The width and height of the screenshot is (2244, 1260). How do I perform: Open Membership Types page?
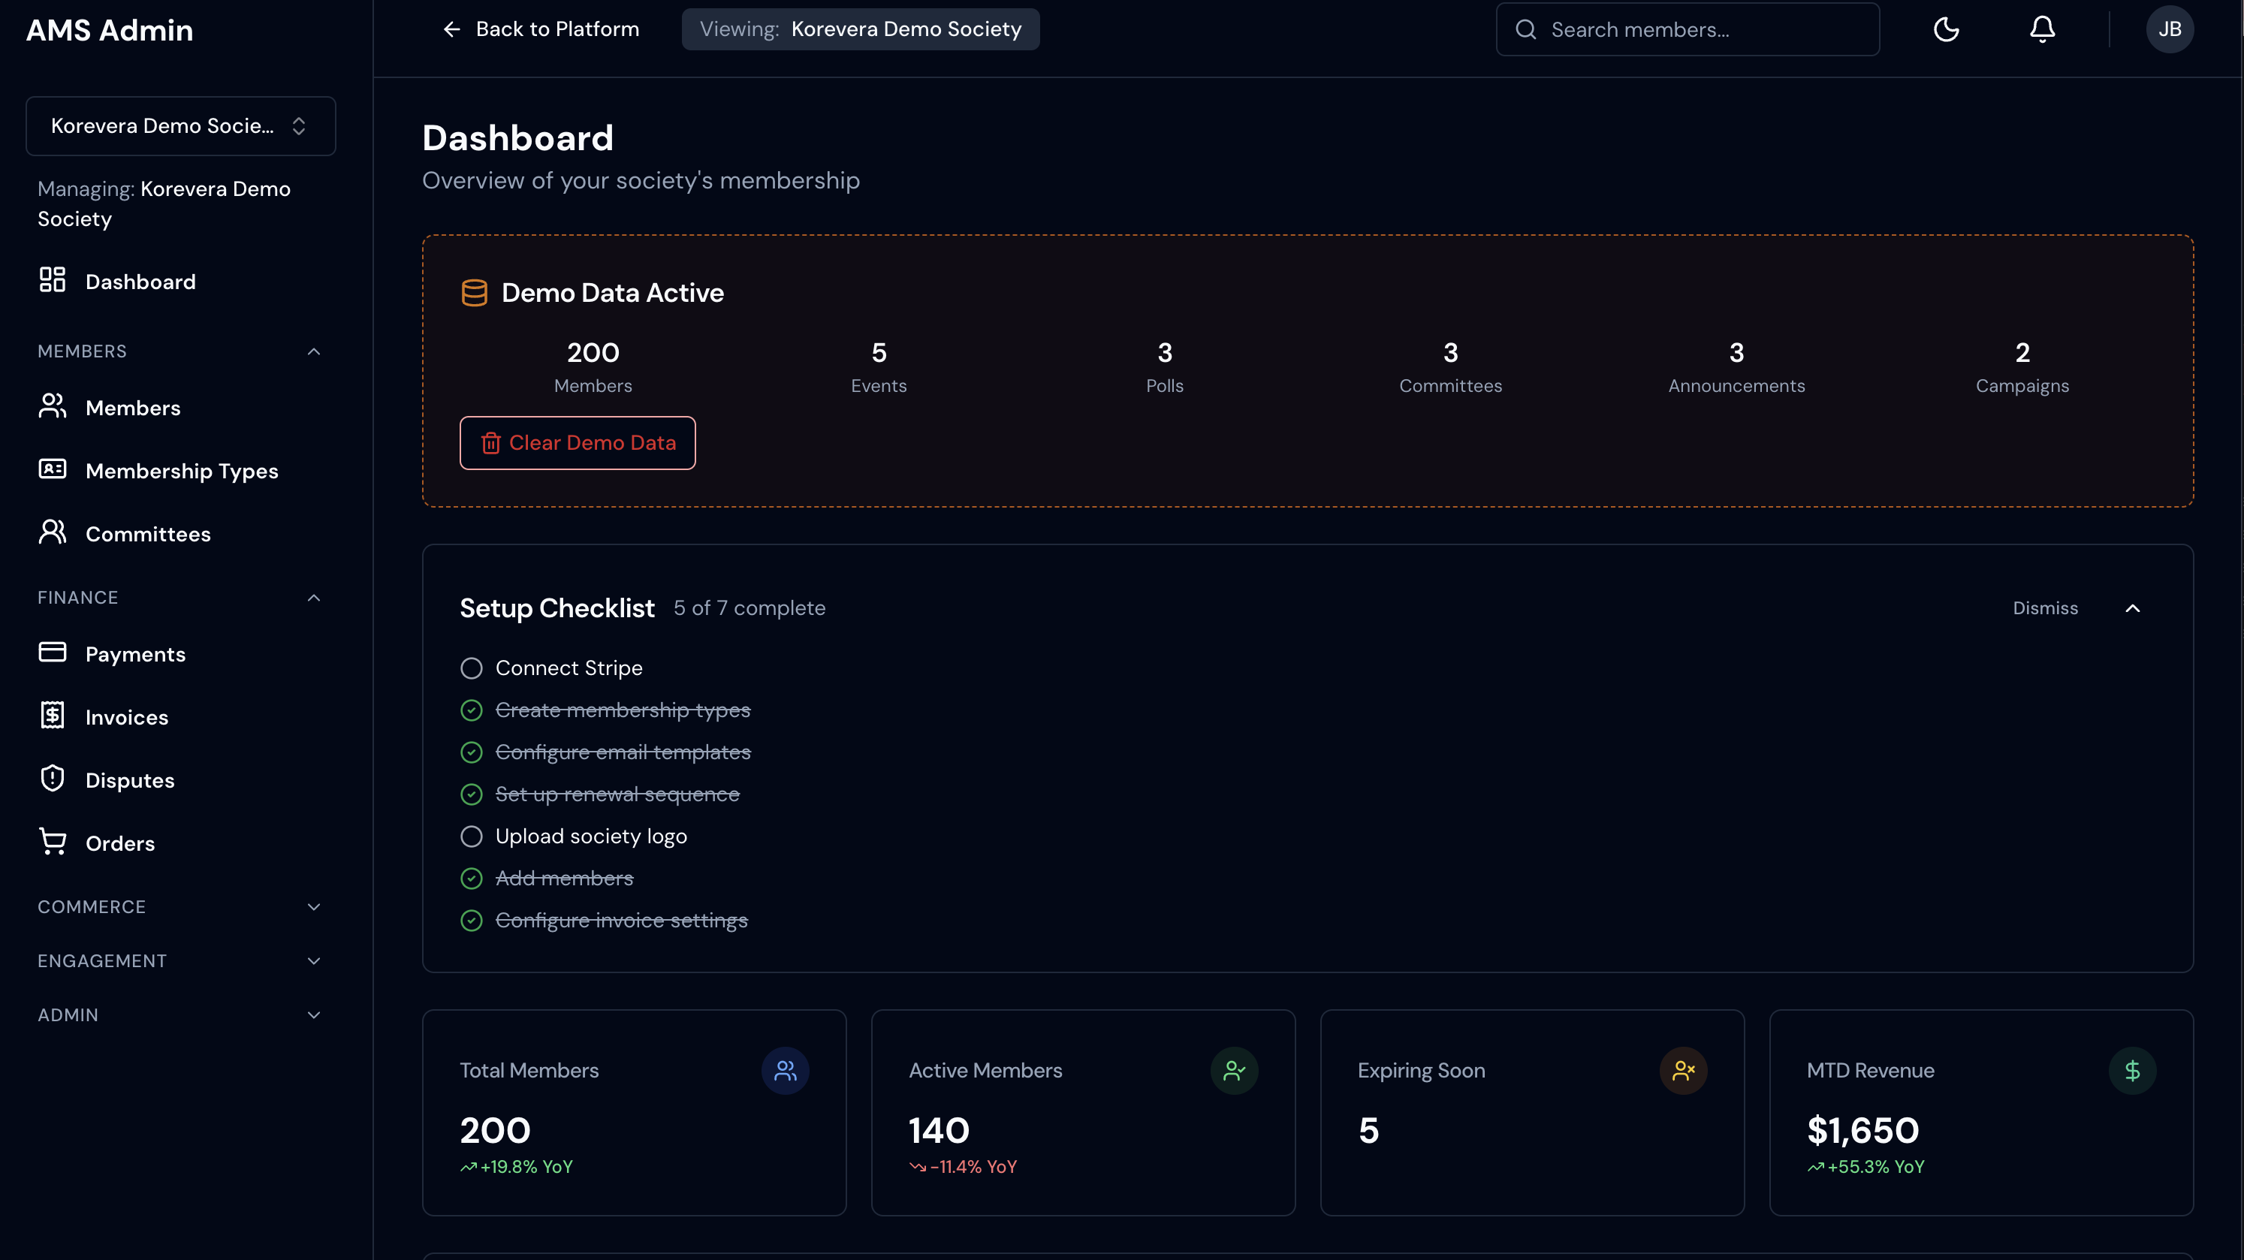180,470
